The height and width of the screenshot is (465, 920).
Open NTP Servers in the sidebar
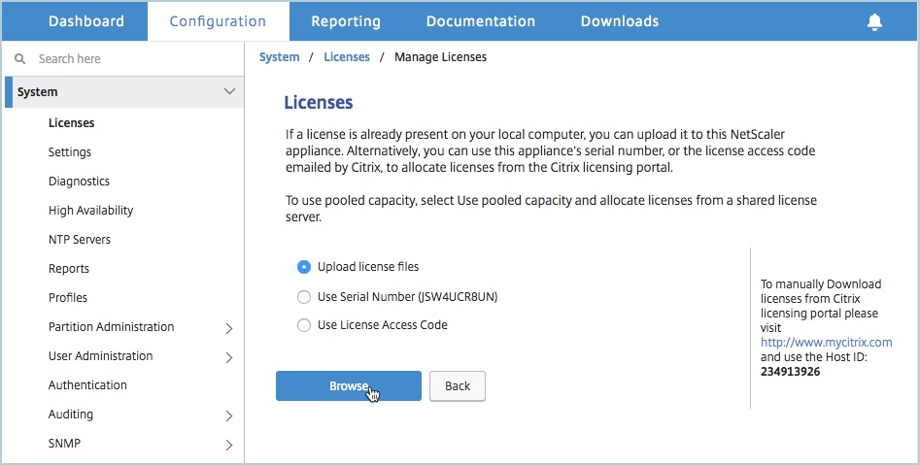pos(80,239)
